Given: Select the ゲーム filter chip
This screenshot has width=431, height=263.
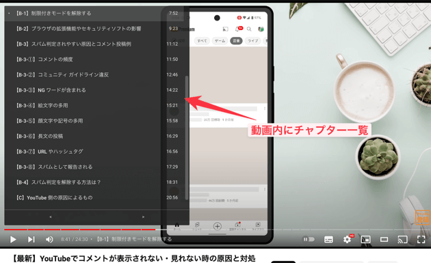Looking at the screenshot, I should [x=220, y=41].
